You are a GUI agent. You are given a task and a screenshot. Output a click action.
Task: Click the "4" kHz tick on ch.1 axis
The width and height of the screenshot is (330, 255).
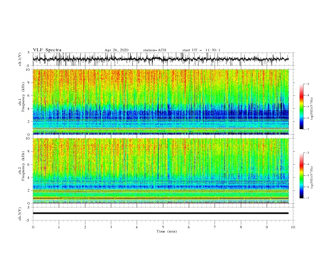click(29, 109)
